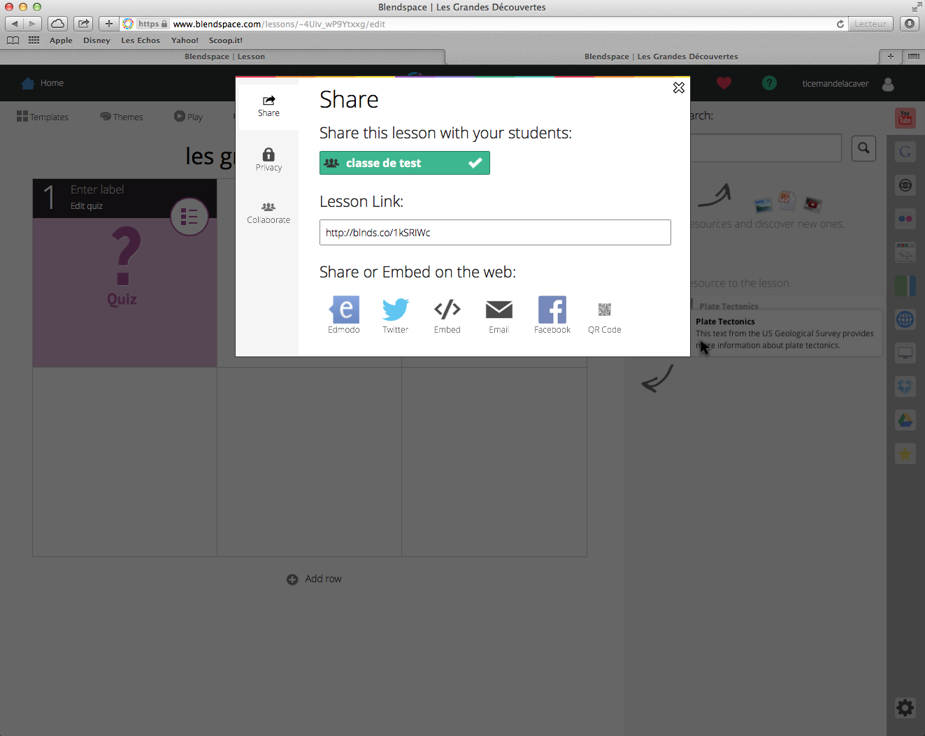
Task: Go to Home in top bar
Action: pos(43,83)
